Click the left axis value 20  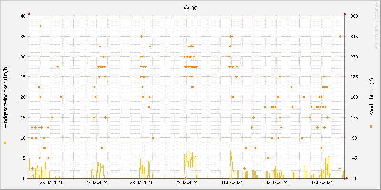point(23,97)
